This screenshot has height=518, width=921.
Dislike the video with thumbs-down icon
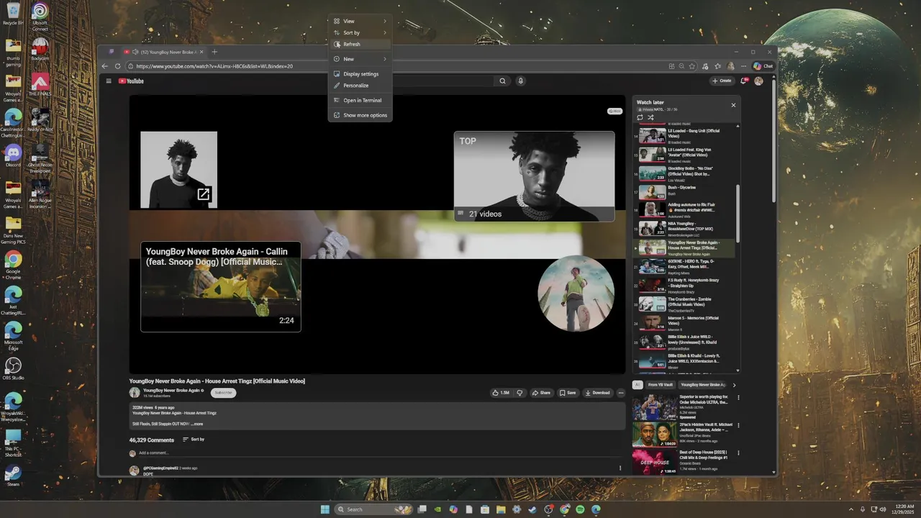click(x=520, y=393)
